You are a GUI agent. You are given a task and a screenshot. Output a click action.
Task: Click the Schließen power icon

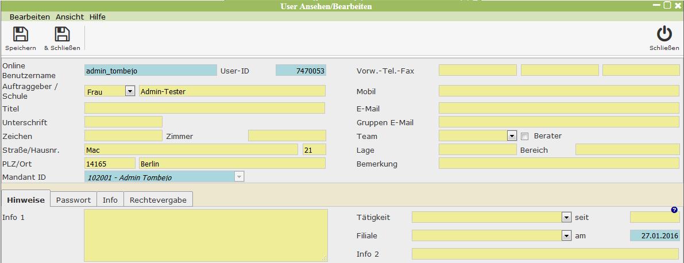coord(664,35)
